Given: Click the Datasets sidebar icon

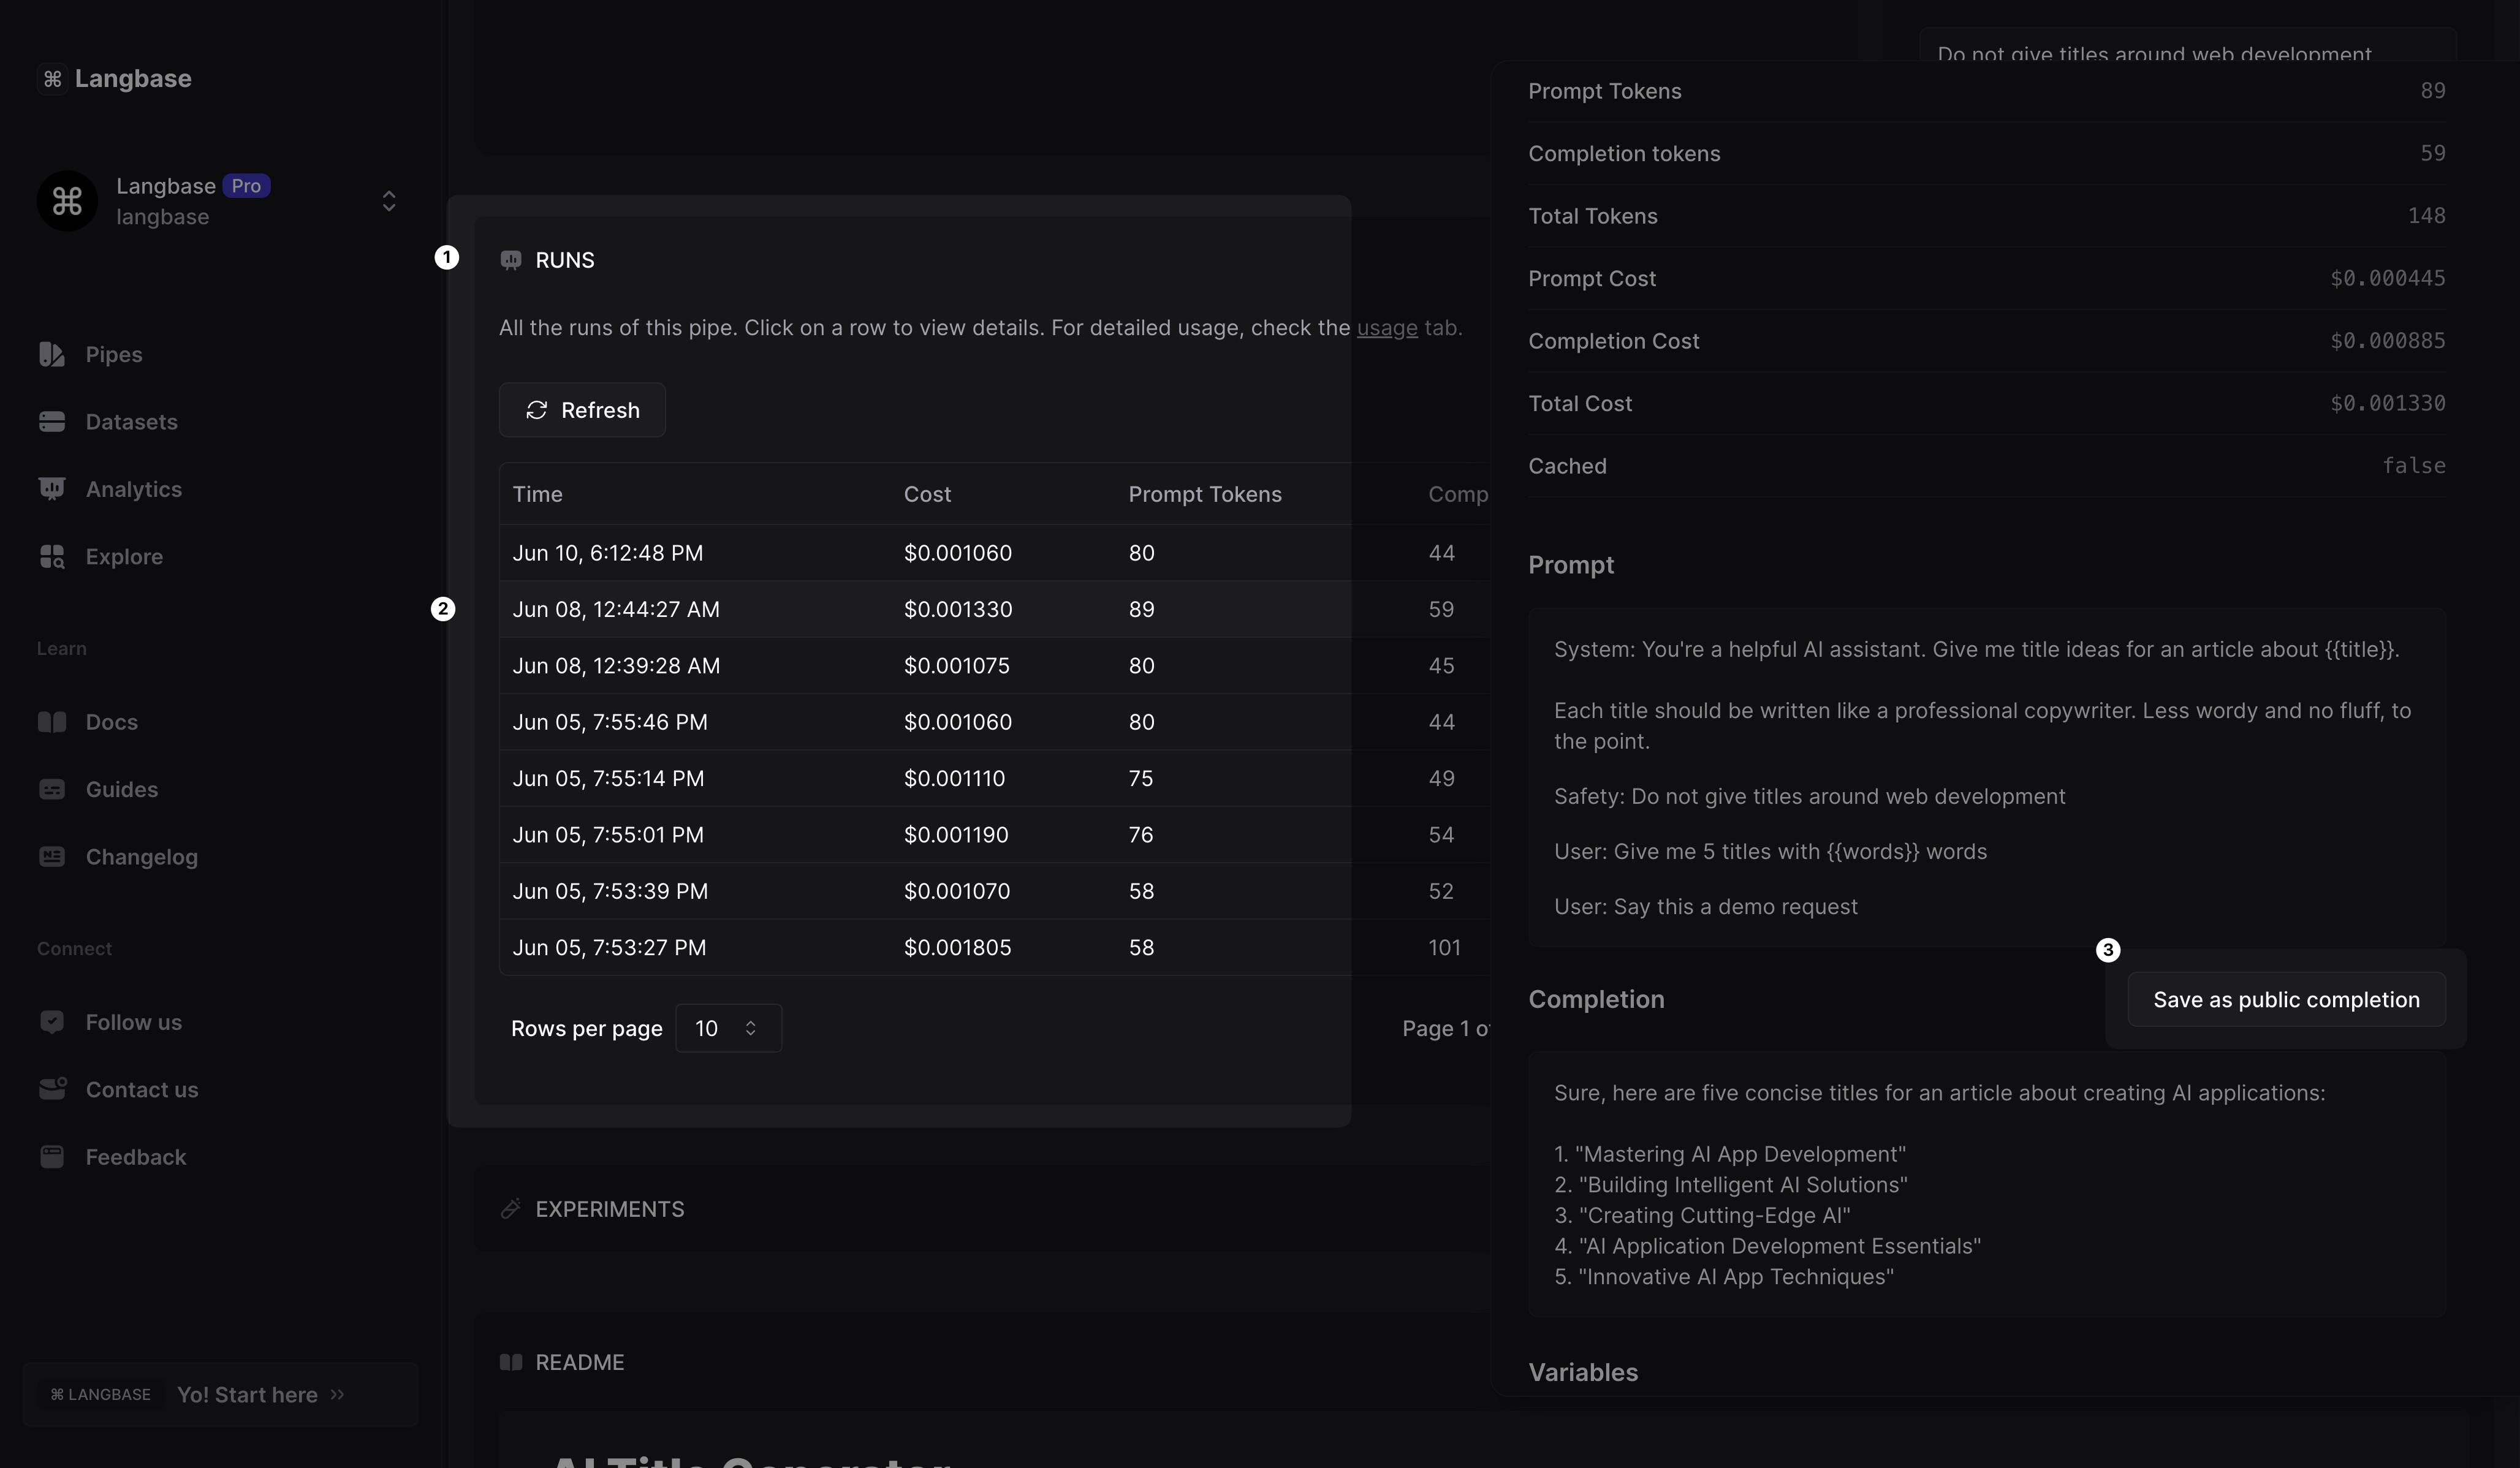Looking at the screenshot, I should tap(52, 422).
